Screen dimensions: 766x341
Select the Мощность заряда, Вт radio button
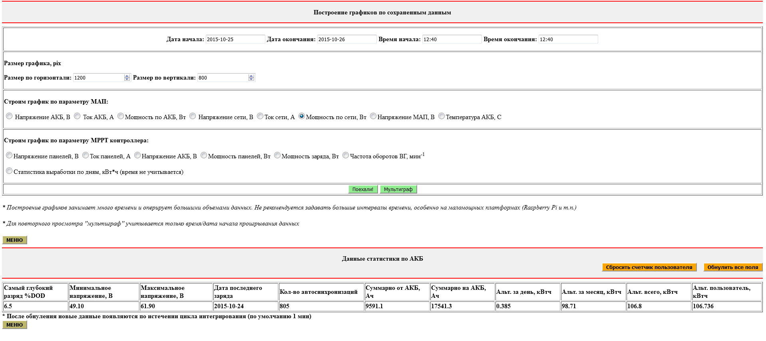[277, 156]
